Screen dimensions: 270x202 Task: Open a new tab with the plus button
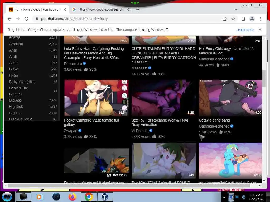[138, 9]
